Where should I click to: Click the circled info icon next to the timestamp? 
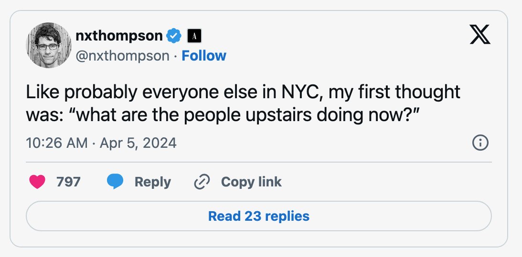[480, 143]
